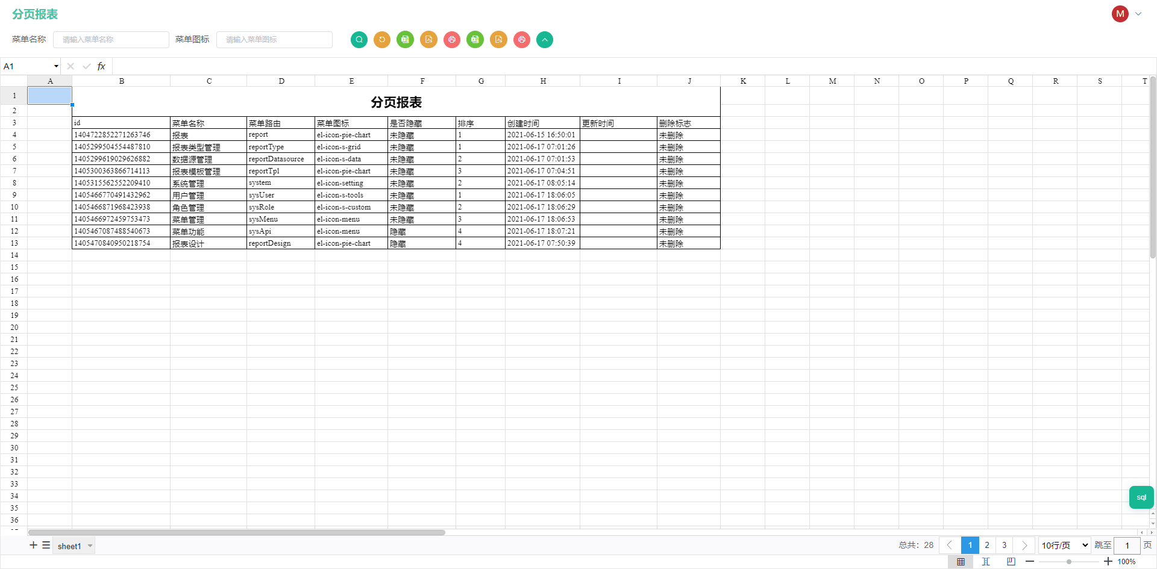Click the zoom slider handle
The image size is (1157, 569).
1069,562
